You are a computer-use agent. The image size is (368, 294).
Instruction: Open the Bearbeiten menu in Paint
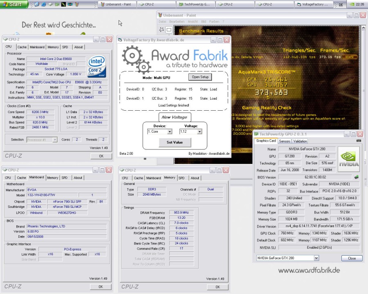(177, 22)
